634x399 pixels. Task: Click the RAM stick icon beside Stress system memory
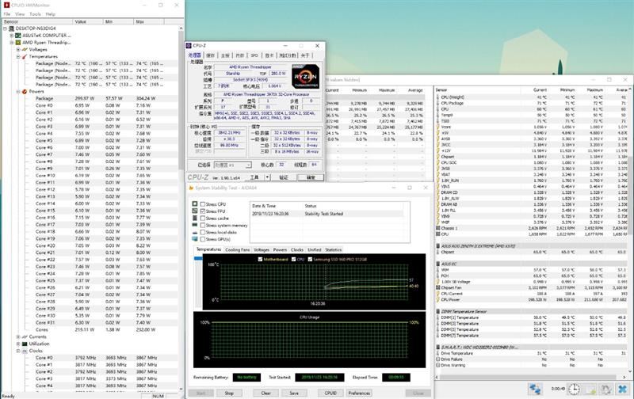click(195, 225)
